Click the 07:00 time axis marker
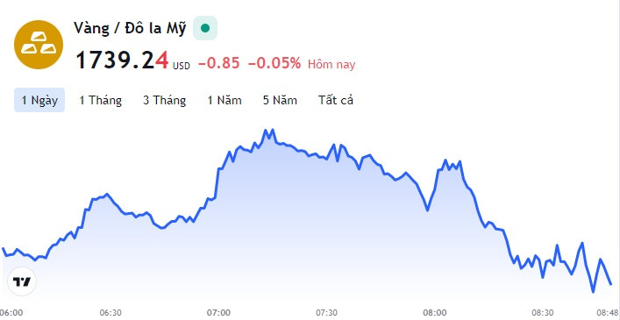The width and height of the screenshot is (620, 320). coord(219,312)
